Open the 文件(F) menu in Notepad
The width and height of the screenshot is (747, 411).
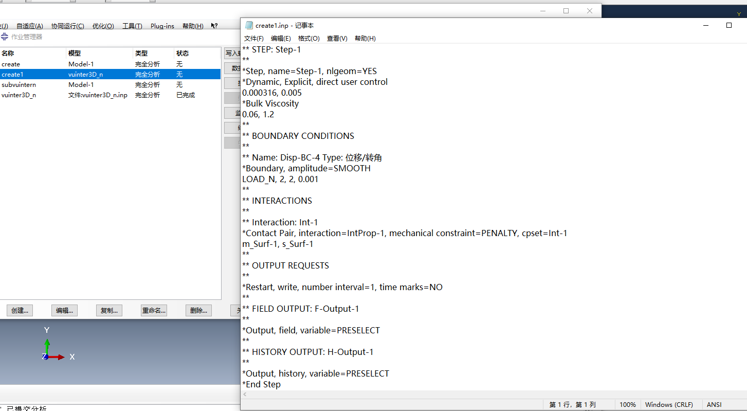pyautogui.click(x=254, y=39)
